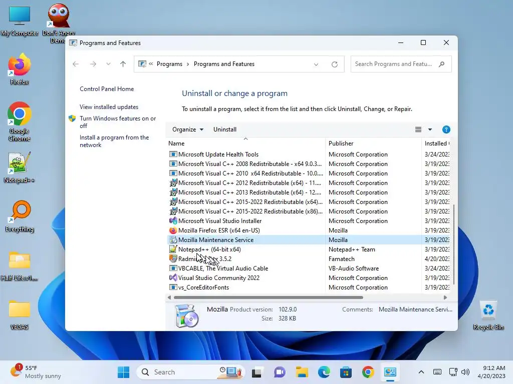Click the taskbar Search box

pyautogui.click(x=190, y=372)
